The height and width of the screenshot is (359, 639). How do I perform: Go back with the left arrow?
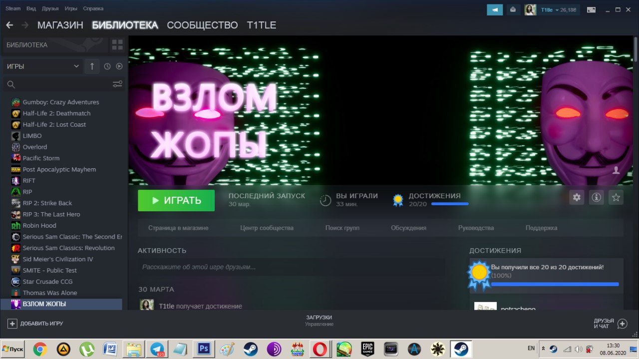point(9,25)
